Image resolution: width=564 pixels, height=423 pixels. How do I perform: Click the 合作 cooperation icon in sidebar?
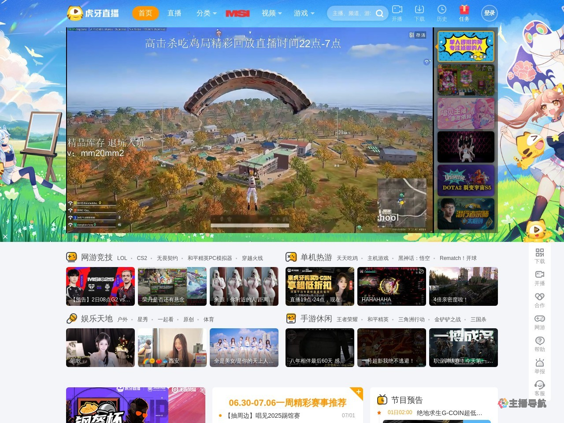(540, 296)
